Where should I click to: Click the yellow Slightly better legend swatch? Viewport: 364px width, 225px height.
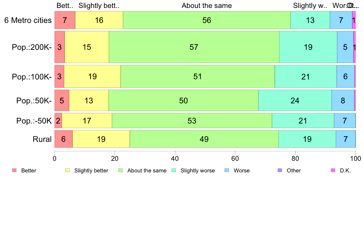click(67, 170)
